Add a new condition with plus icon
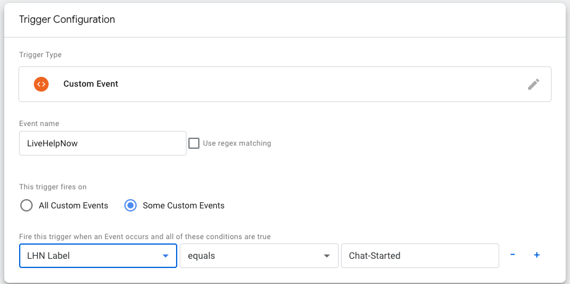This screenshot has width=570, height=284. pyautogui.click(x=537, y=255)
